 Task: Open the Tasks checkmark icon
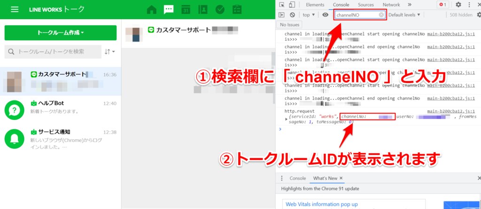tap(220, 9)
